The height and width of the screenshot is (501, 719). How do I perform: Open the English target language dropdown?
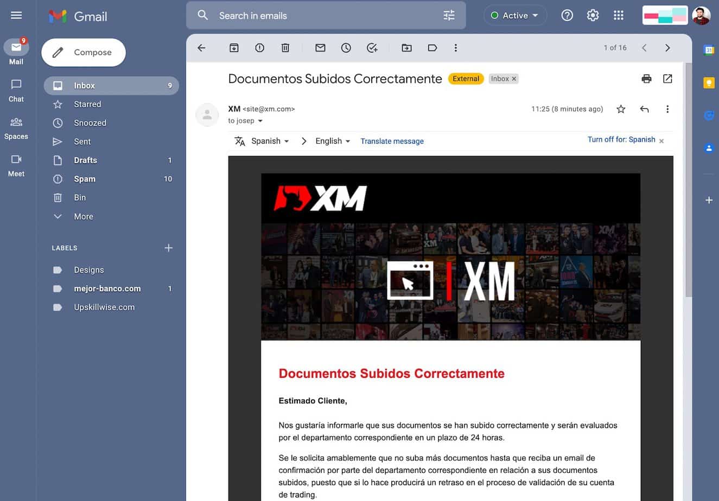[x=333, y=141]
